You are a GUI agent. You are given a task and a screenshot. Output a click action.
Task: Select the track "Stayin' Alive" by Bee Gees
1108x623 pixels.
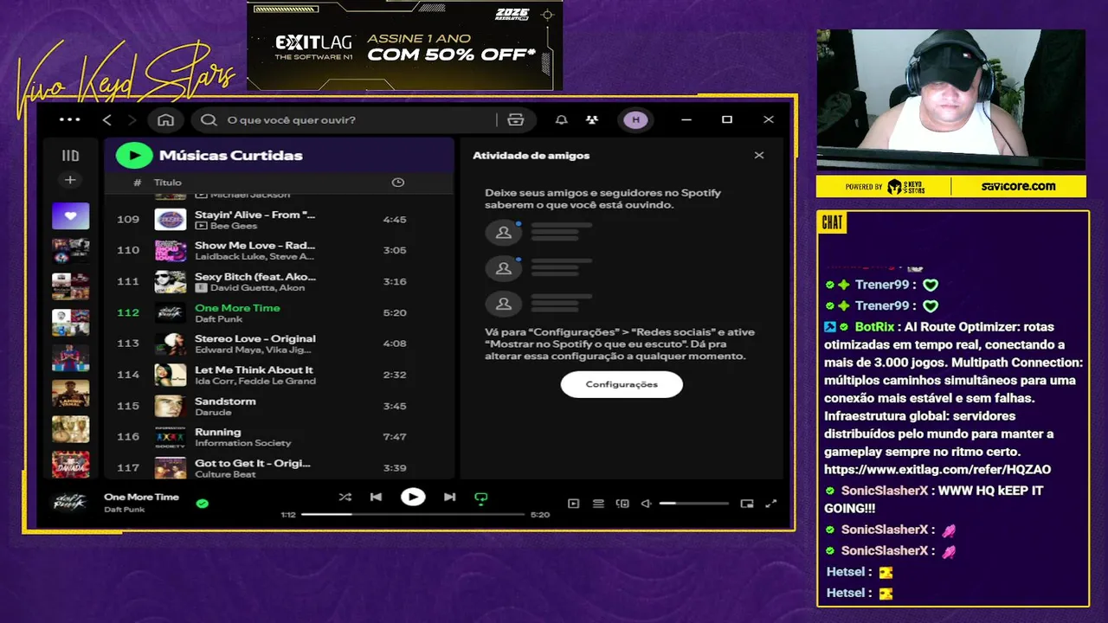(279, 220)
